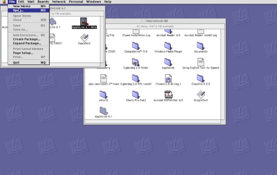
Task: Choose Expand Package... menu item
Action: pos(29,43)
